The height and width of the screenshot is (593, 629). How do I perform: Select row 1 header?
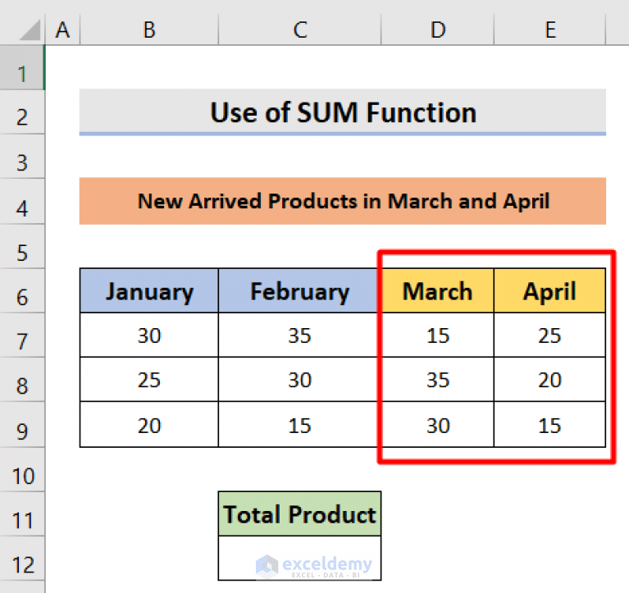pos(22,67)
